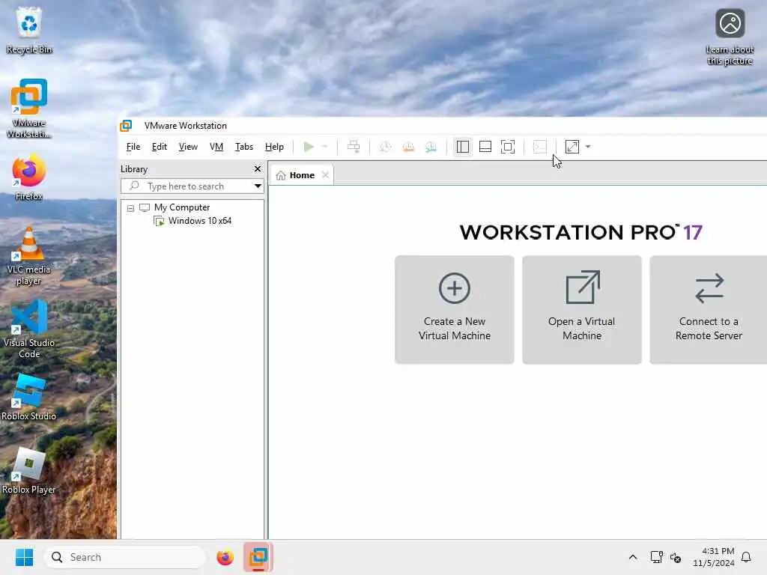This screenshot has width=767, height=575.
Task: Select the Roblox Player desktop icon
Action: tap(29, 471)
